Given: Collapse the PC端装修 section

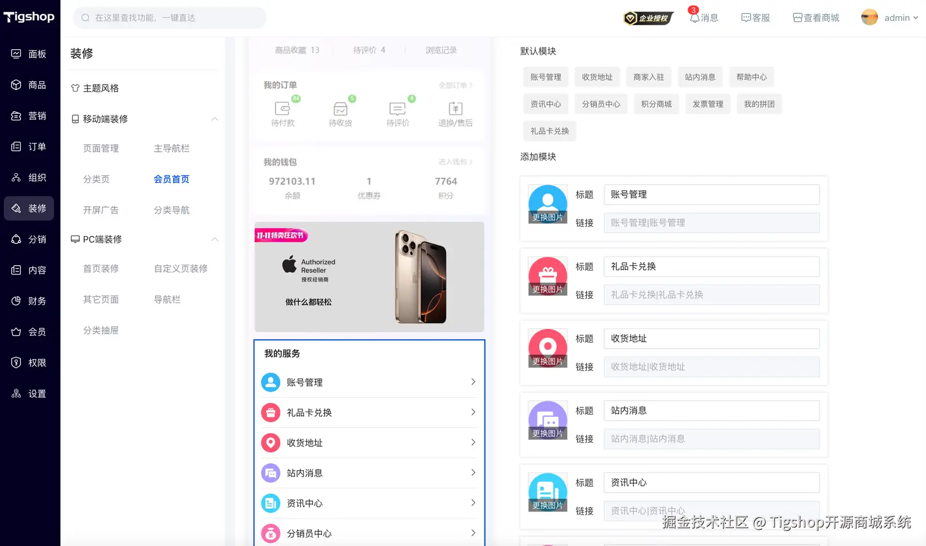Looking at the screenshot, I should 215,239.
